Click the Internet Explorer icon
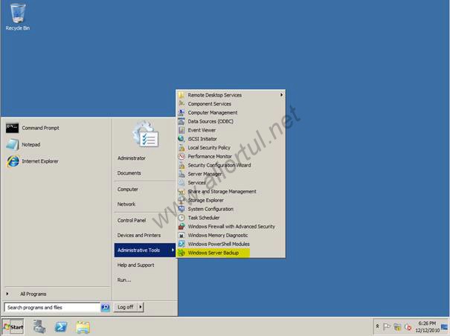Viewport: 450px width, 336px height. click(x=13, y=161)
